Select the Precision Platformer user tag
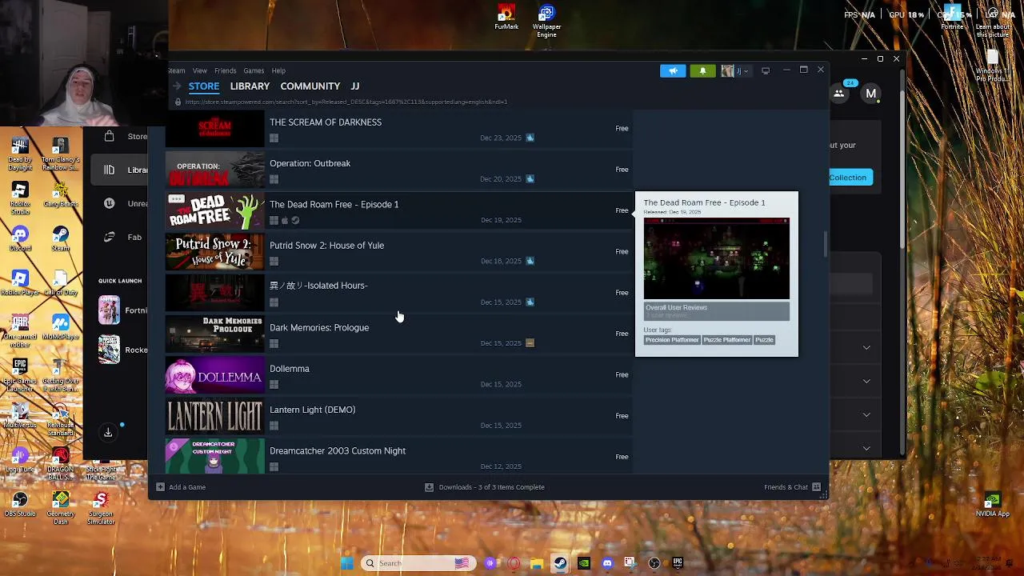Screen dimensions: 1024x576 (x=672, y=340)
